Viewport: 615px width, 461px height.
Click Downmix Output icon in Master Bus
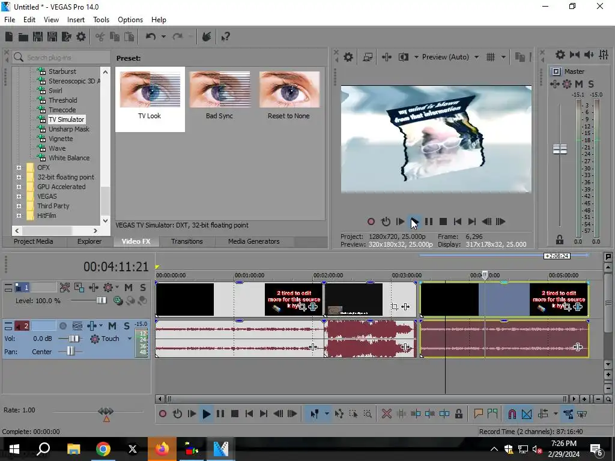(x=575, y=55)
